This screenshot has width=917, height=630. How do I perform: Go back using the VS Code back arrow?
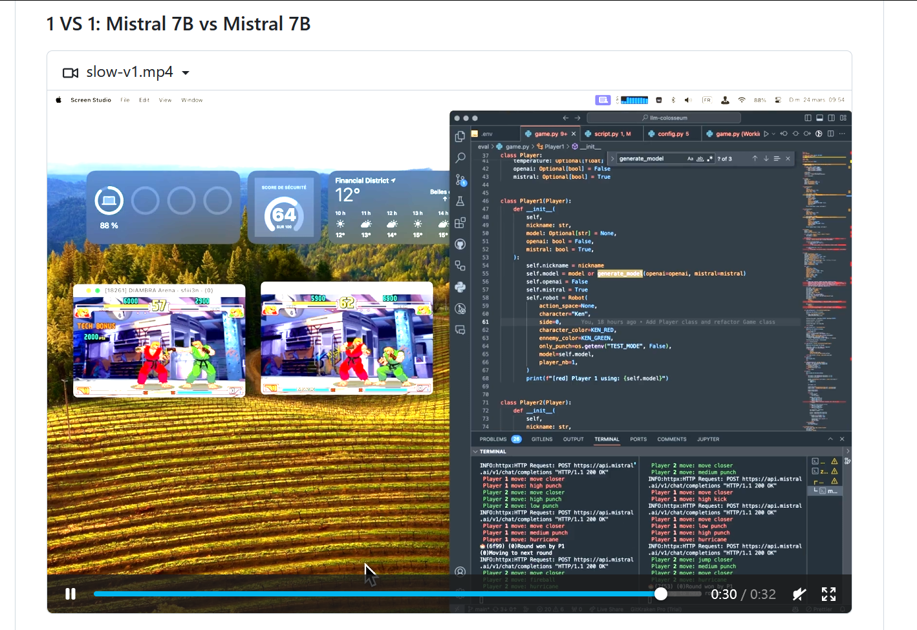coord(566,118)
